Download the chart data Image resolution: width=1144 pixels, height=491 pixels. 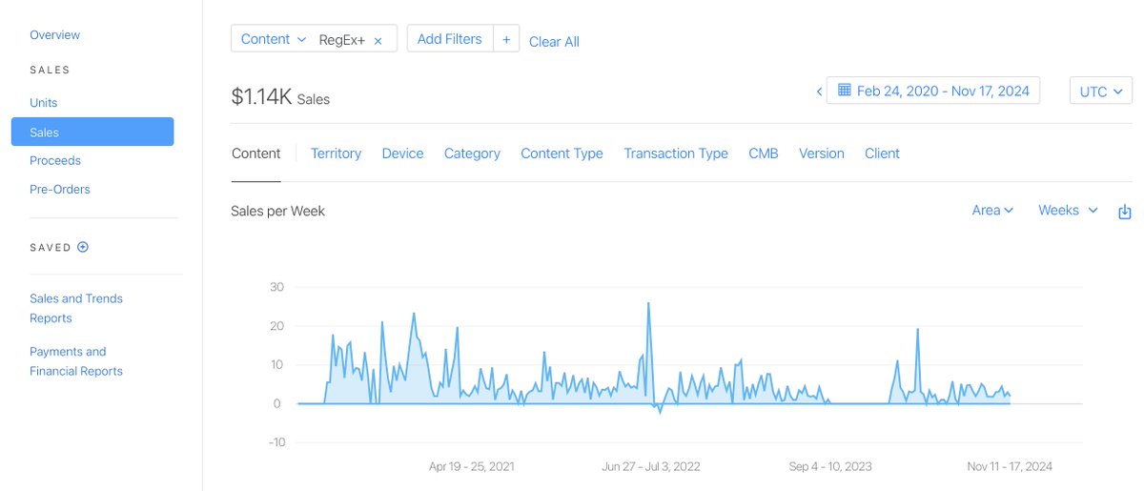[1125, 211]
